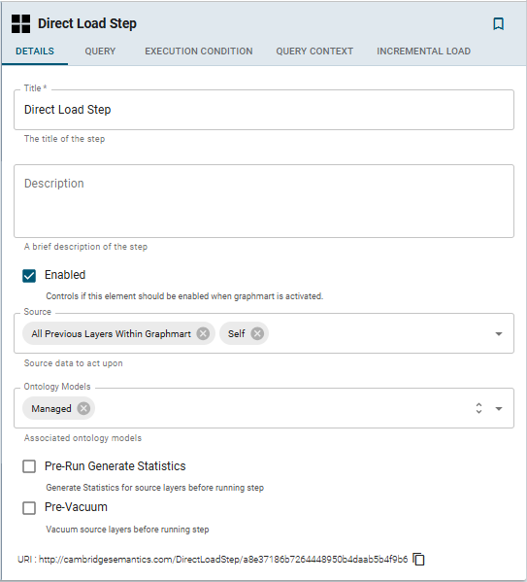The width and height of the screenshot is (527, 582).
Task: Click the Ontology Models reorder arrows icon
Action: click(x=478, y=408)
